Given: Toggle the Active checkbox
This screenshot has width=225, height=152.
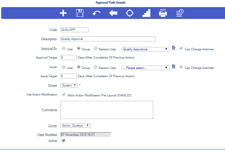Looking at the screenshot, I should point(63,141).
